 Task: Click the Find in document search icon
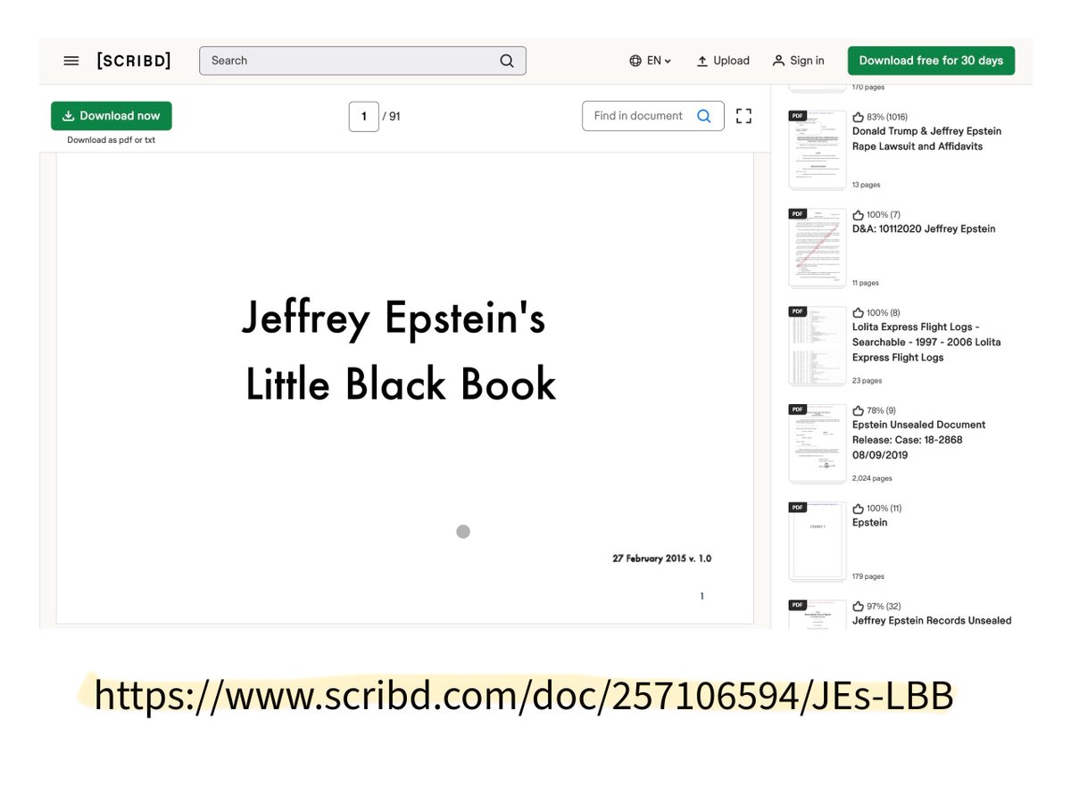pos(704,116)
